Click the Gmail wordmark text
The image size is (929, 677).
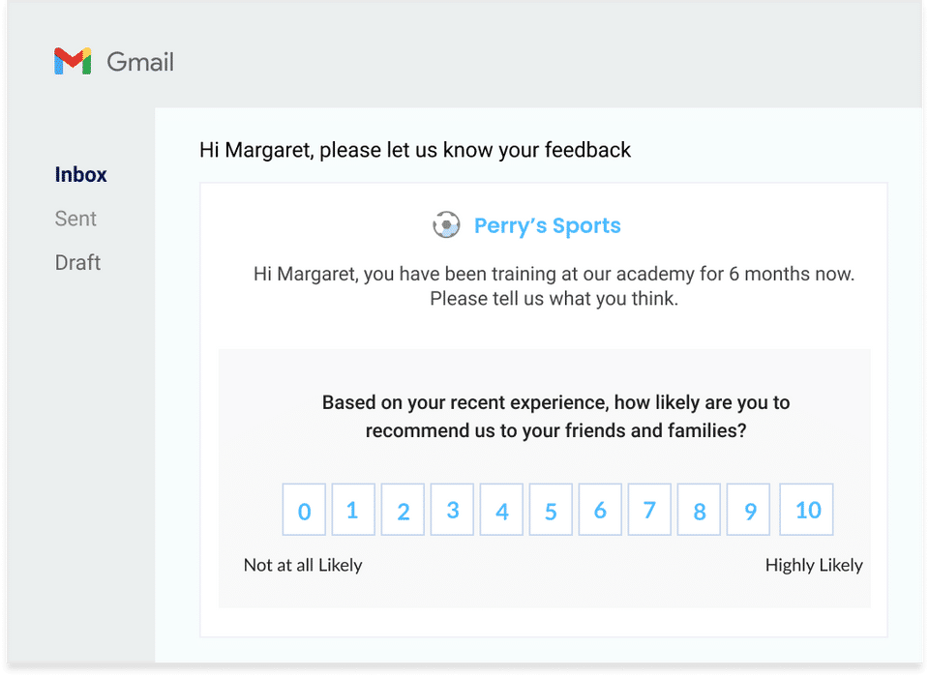pos(140,63)
